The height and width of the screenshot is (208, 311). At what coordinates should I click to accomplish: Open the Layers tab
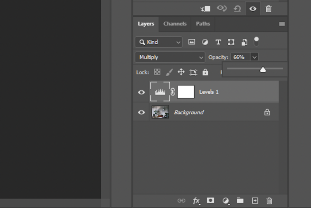146,24
